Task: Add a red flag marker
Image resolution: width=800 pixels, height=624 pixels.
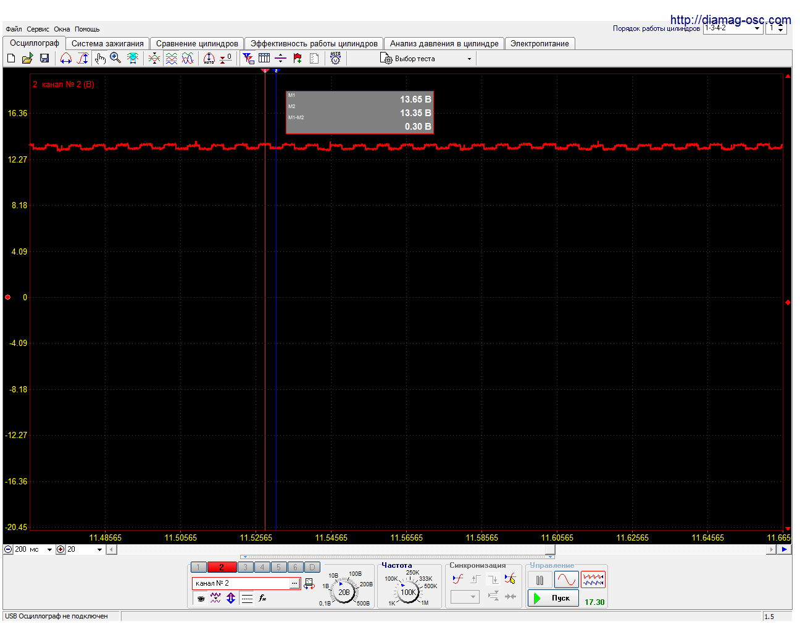Action: (298, 58)
